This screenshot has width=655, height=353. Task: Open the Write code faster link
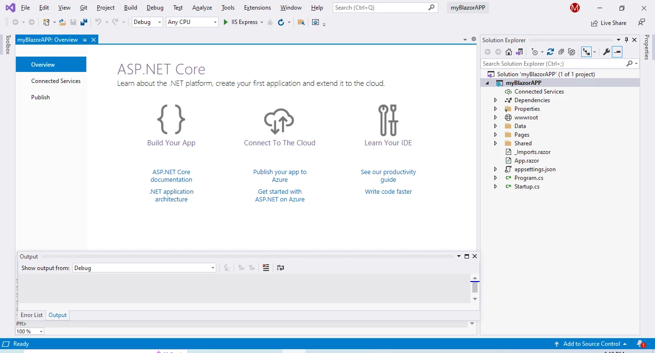(x=388, y=191)
